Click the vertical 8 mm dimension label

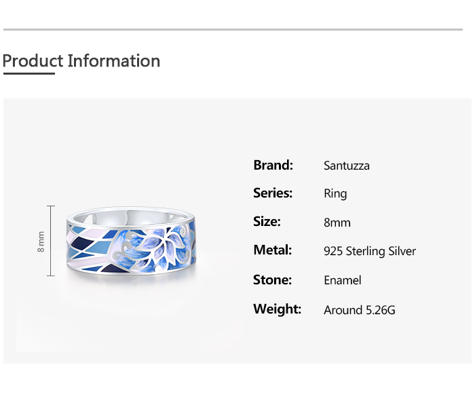[x=41, y=241]
